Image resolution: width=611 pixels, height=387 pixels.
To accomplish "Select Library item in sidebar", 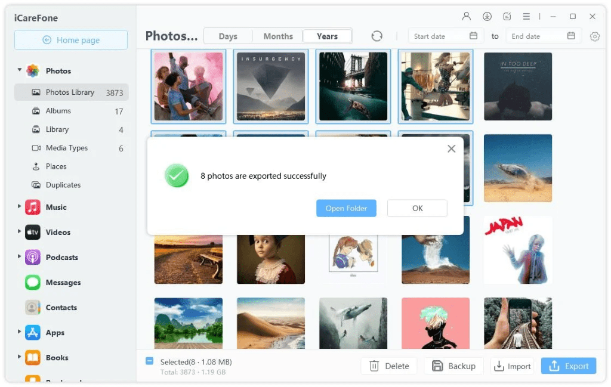I will click(72, 129).
